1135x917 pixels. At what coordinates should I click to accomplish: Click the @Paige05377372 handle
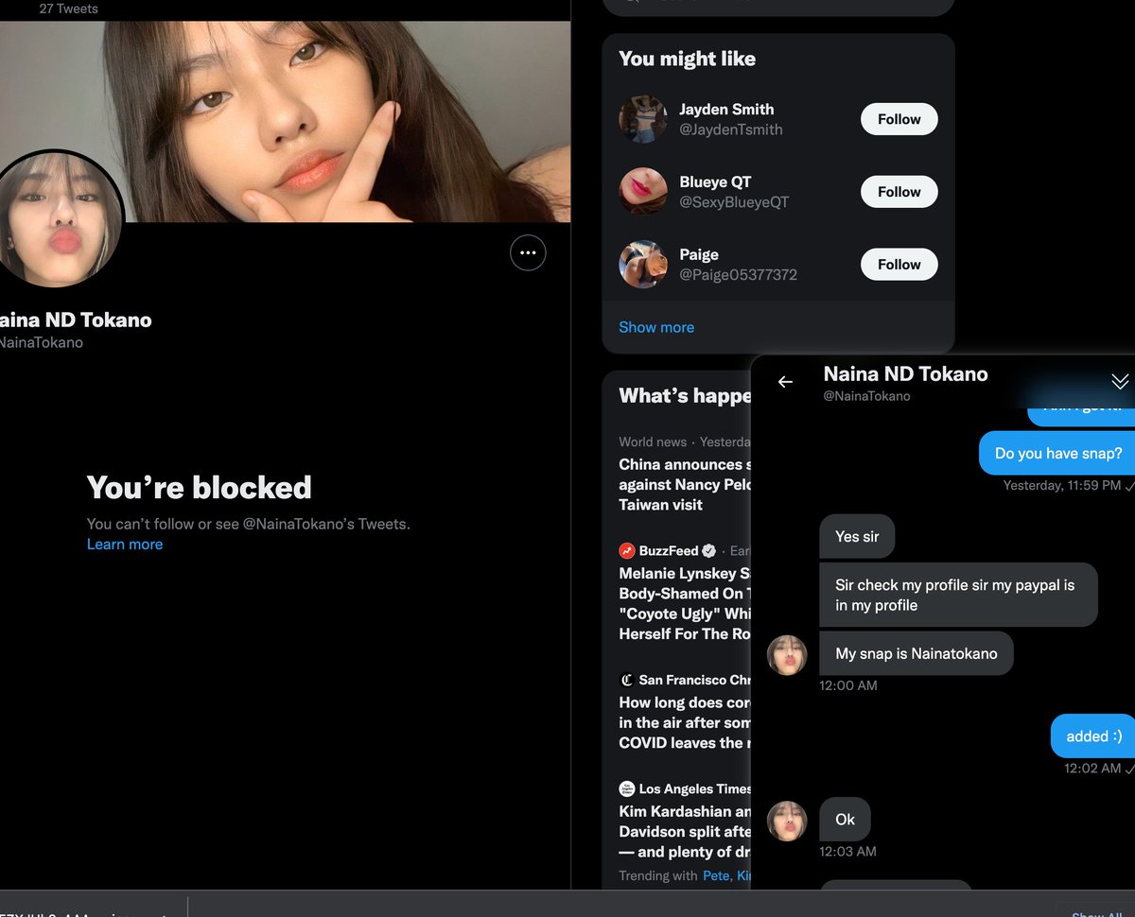coord(738,275)
